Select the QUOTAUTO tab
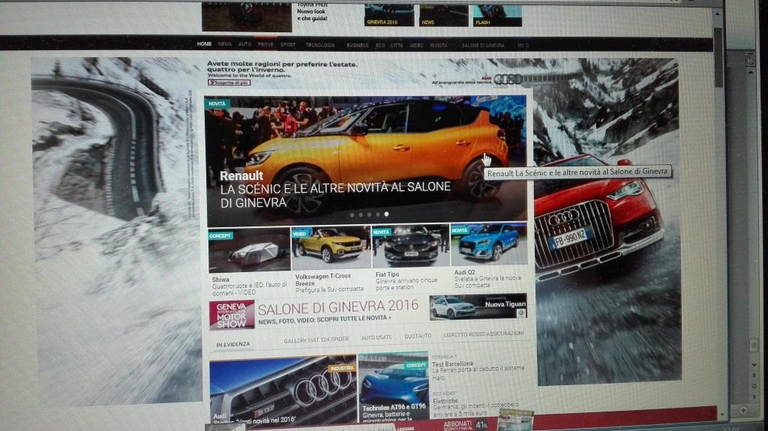 418,336
